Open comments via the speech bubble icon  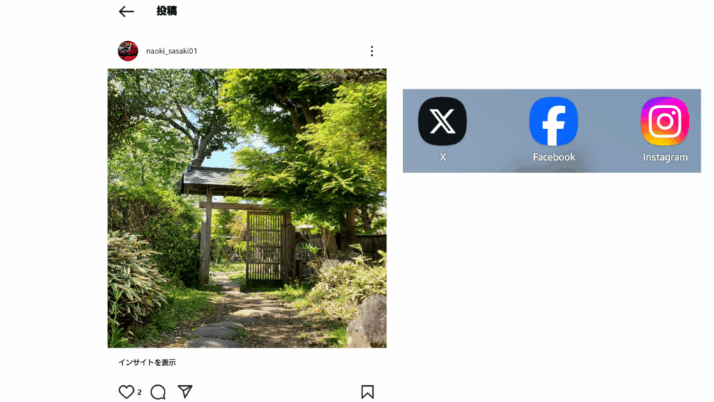(158, 392)
